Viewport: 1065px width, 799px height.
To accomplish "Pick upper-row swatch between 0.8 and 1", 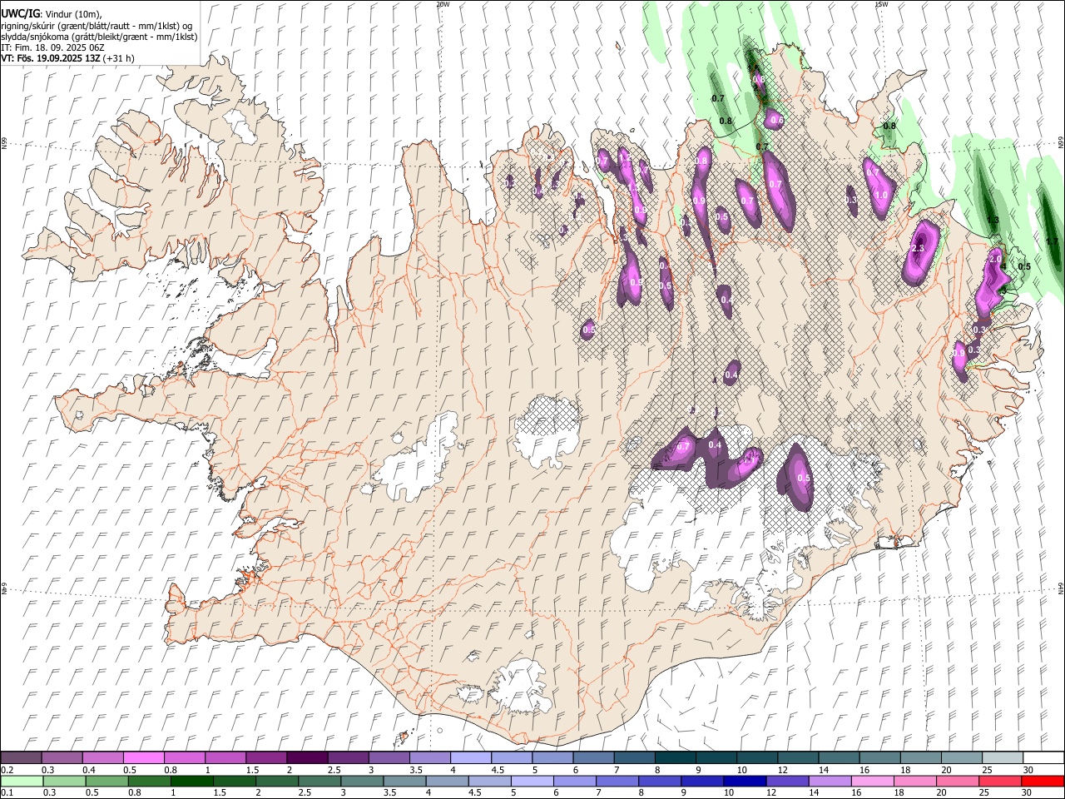I will click(184, 757).
